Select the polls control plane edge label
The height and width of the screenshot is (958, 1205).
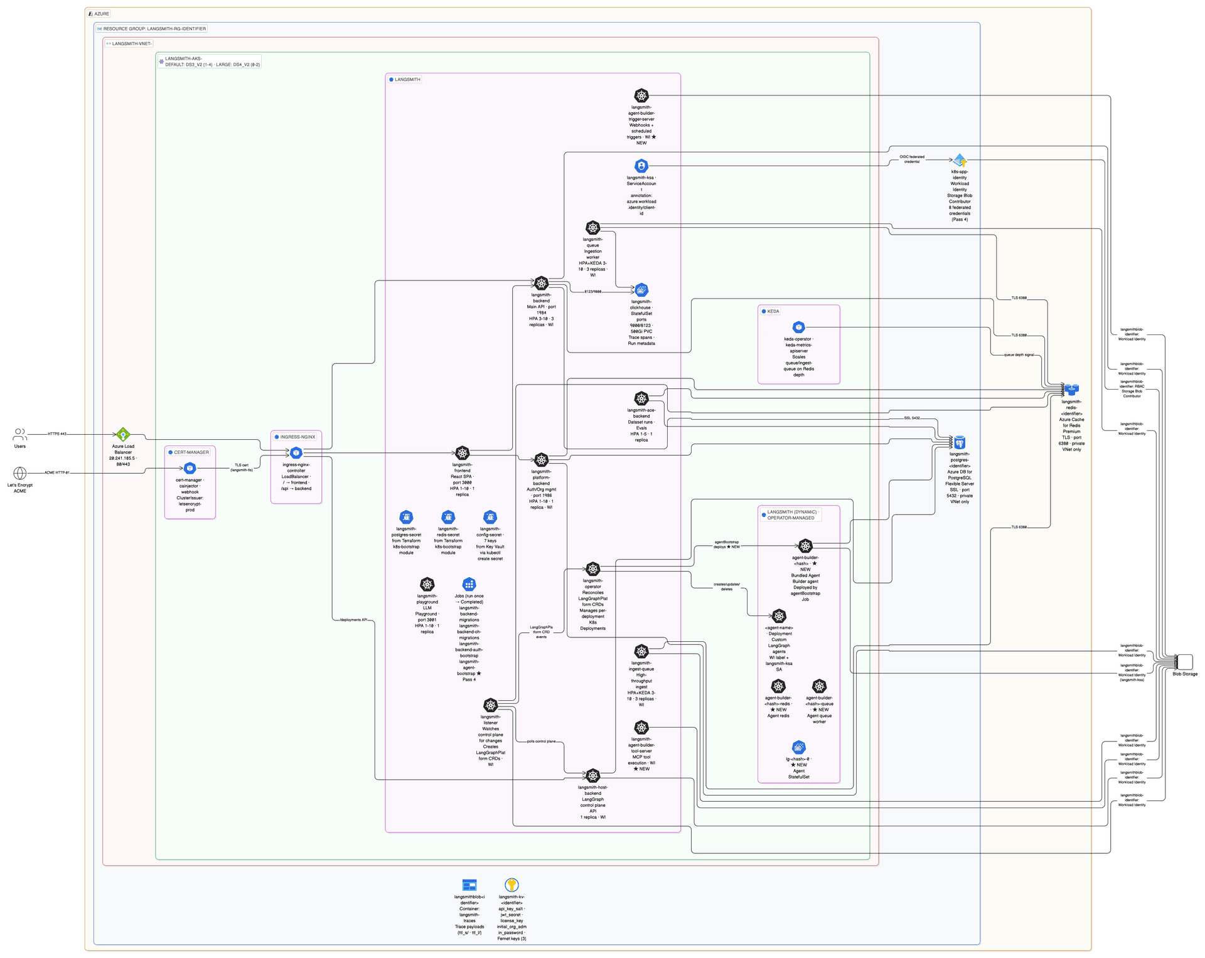tap(541, 742)
